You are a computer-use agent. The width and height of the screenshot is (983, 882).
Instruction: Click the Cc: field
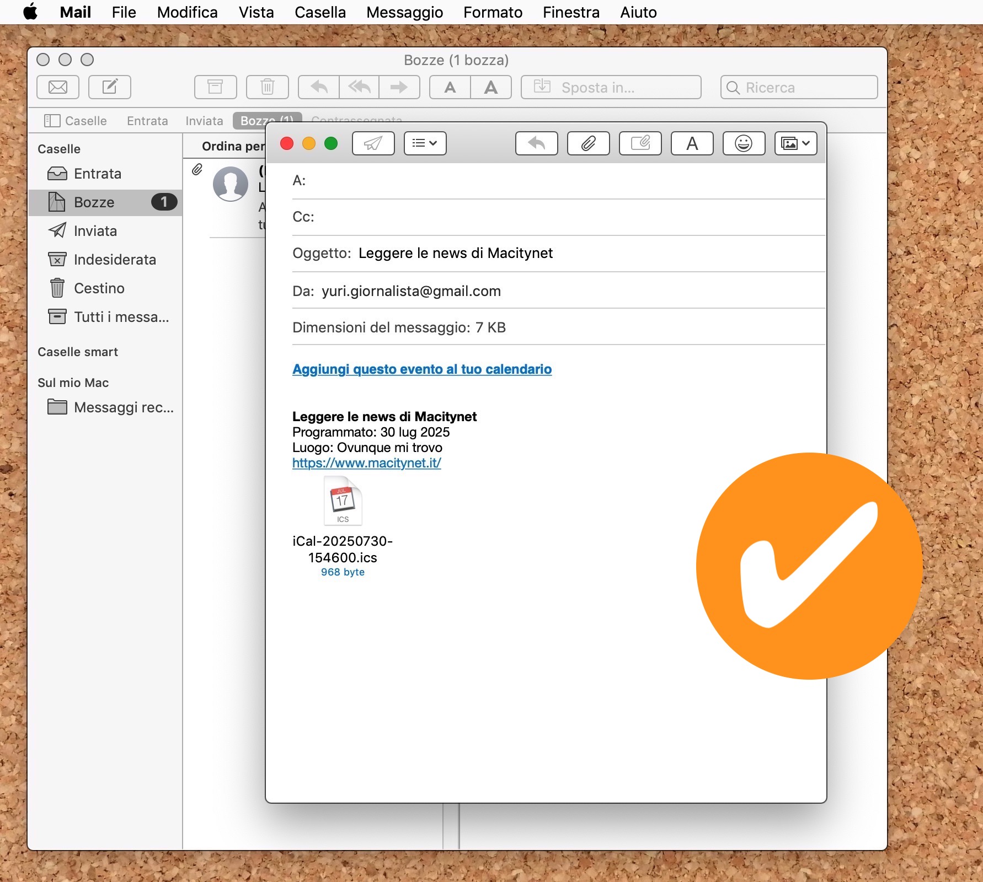coord(559,217)
